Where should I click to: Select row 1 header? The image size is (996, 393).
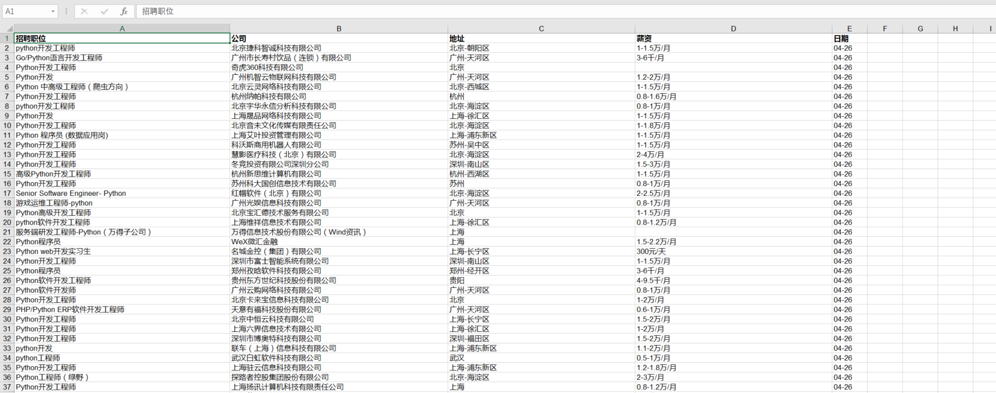click(7, 39)
